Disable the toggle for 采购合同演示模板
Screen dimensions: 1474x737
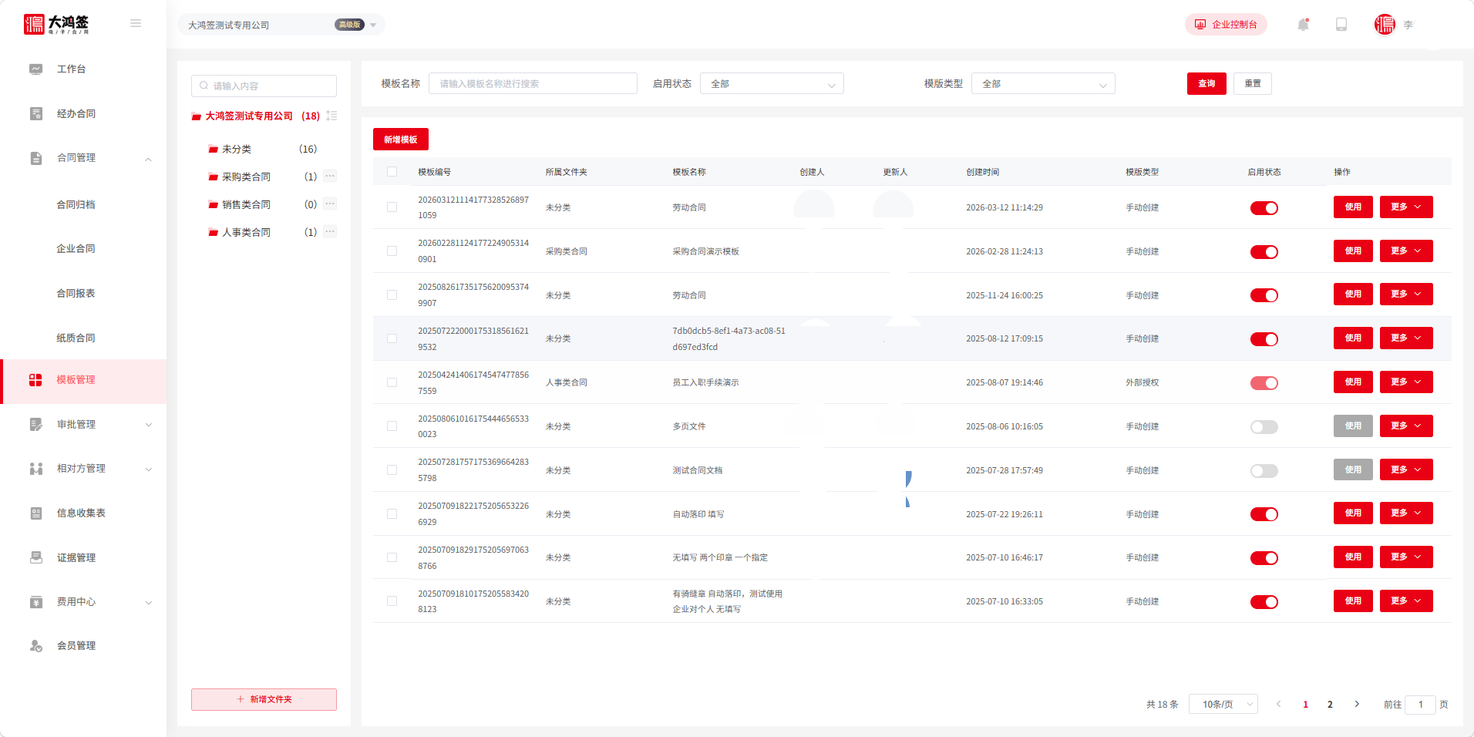pyautogui.click(x=1264, y=252)
